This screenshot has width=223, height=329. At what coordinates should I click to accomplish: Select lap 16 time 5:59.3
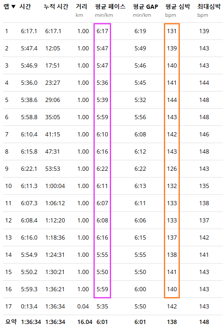(x=29, y=289)
